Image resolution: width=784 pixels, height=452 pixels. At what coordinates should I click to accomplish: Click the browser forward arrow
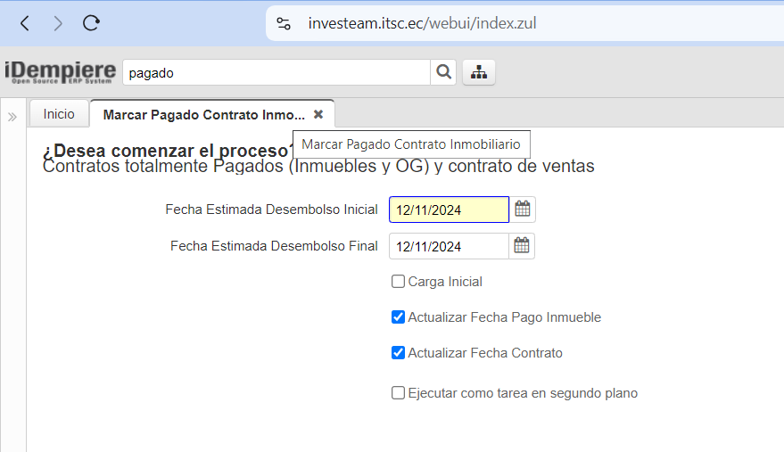pyautogui.click(x=58, y=24)
